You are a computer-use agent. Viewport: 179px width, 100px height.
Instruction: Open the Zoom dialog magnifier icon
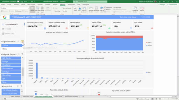(x=75, y=8)
